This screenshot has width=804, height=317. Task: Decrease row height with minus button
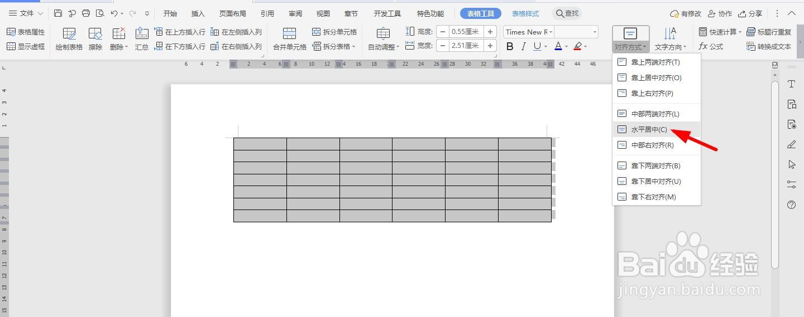pyautogui.click(x=442, y=32)
